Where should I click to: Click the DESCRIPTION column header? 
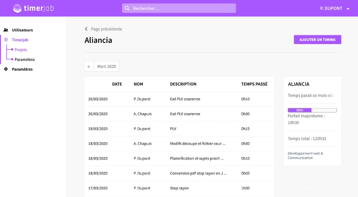183,84
